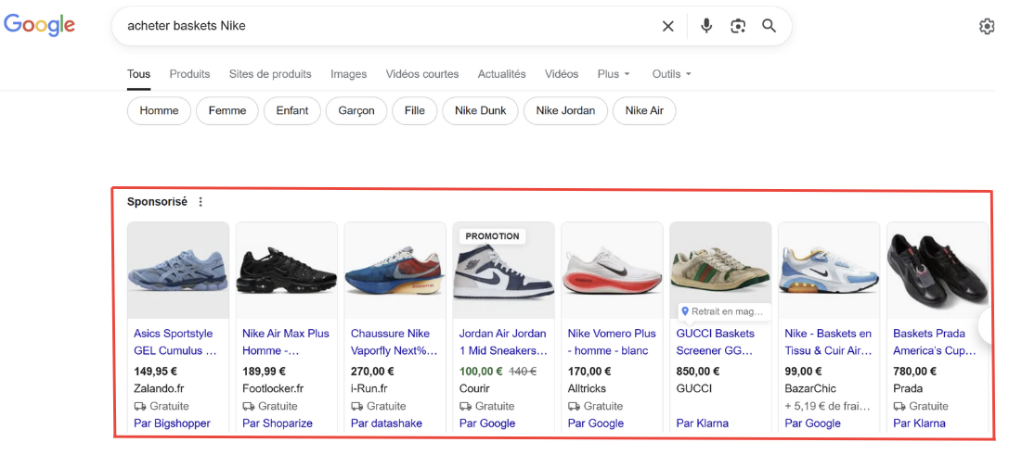Open Chaussure Nike Vaporfly Next% link

(395, 342)
